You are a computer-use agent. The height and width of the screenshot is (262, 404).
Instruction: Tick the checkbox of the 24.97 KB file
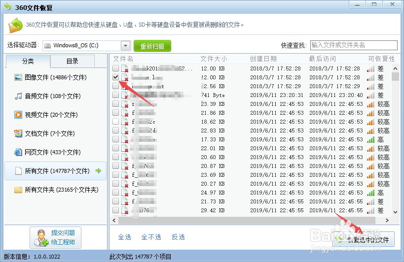(x=116, y=193)
